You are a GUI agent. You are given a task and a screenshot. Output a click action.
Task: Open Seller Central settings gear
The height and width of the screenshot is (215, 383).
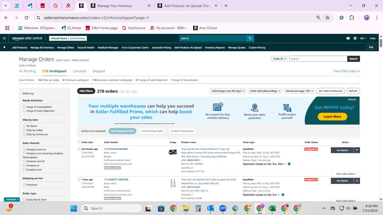click(x=355, y=38)
